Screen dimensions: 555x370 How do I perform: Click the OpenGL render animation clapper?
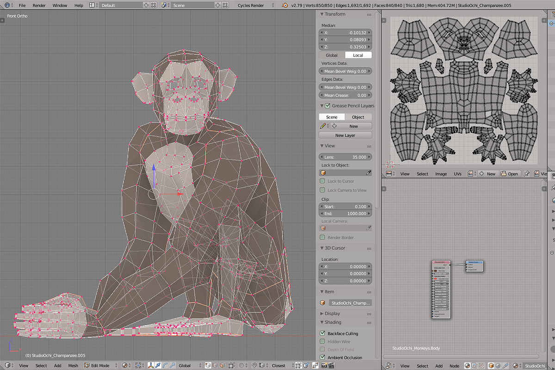(x=332, y=365)
